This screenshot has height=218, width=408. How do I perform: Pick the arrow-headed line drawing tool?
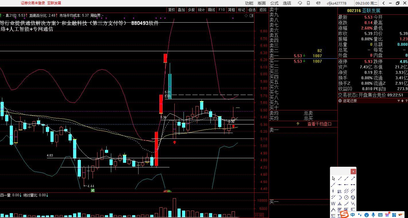pyautogui.click(x=353, y=179)
